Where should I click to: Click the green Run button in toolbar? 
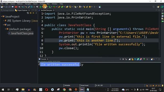tap(45, 7)
